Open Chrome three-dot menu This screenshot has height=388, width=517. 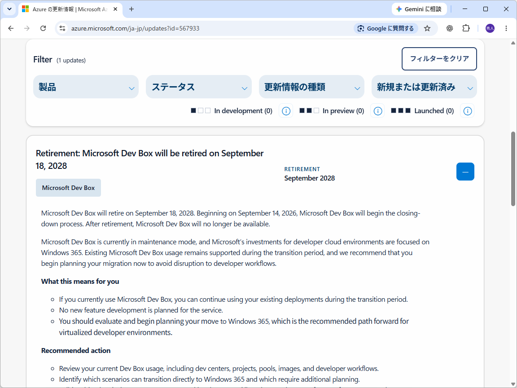(506, 28)
